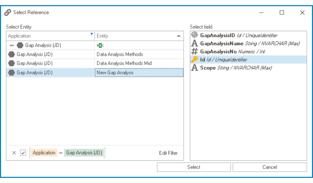Click the letter A icon for Scope field
This screenshot has height=183, width=313.
[x=194, y=68]
